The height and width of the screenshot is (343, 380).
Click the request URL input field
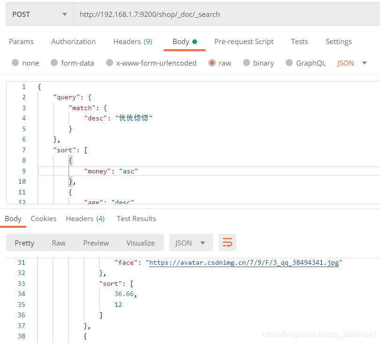tap(225, 15)
